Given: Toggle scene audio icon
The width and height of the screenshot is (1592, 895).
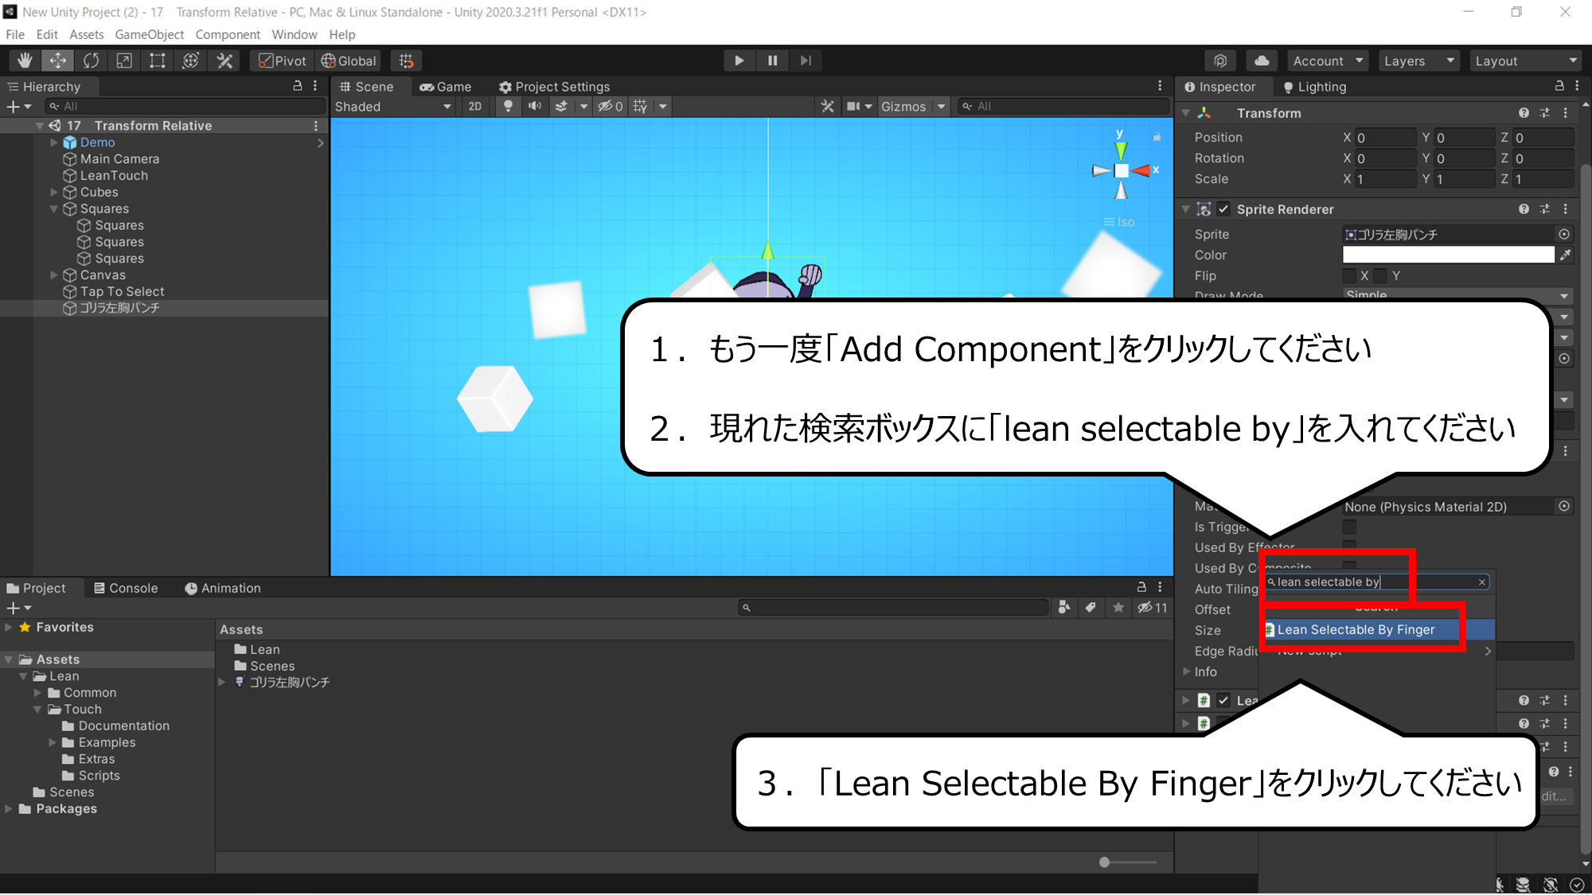Looking at the screenshot, I should point(535,106).
